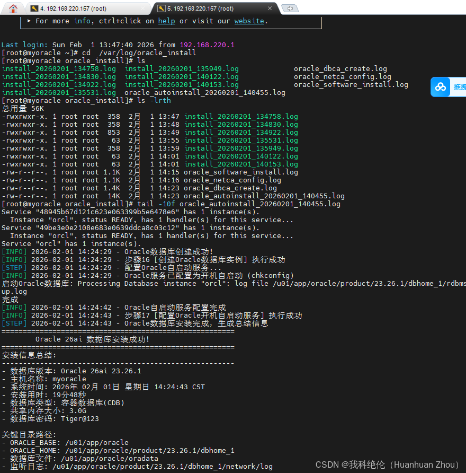Click 监听日志 network/log path line
This screenshot has width=466, height=473.
pos(137,466)
